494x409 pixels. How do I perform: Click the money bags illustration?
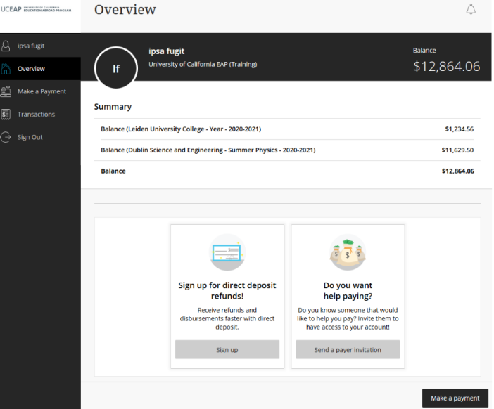[348, 252]
